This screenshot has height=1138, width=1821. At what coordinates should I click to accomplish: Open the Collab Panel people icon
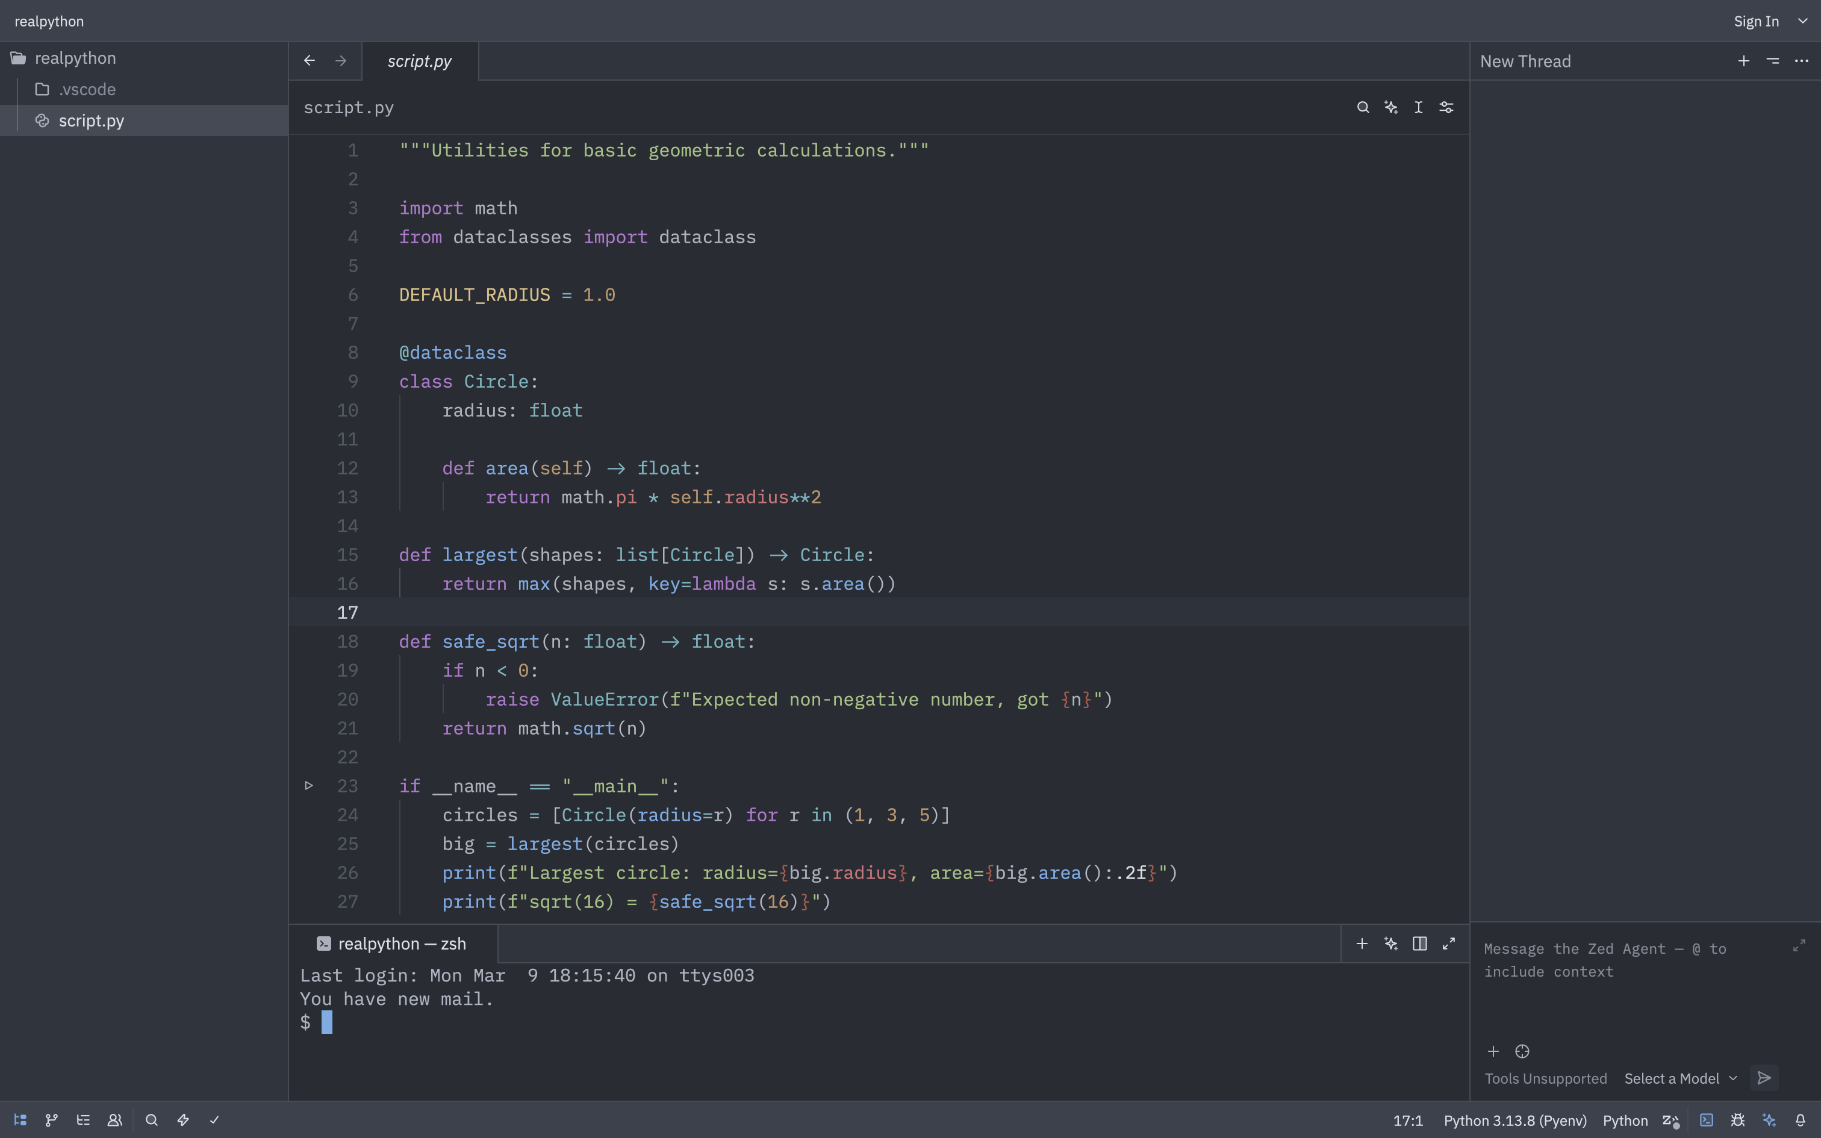(x=114, y=1120)
